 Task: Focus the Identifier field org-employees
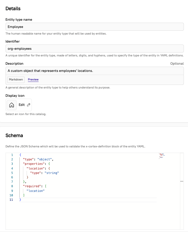[95, 49]
